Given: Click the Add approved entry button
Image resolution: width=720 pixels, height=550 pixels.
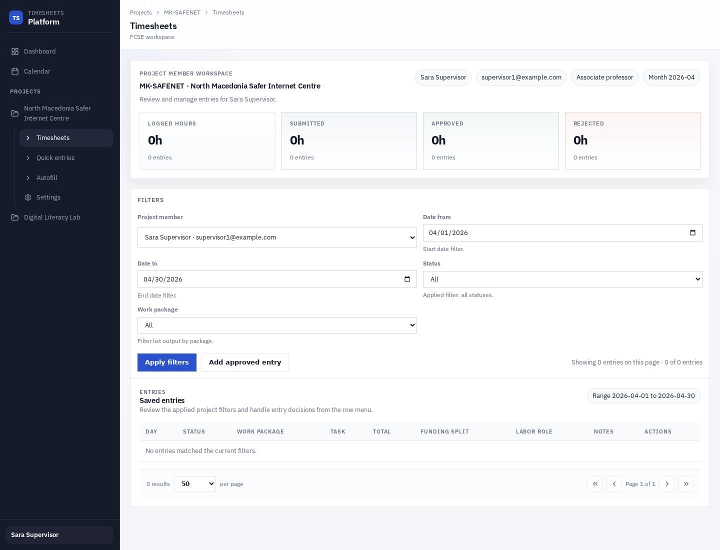Looking at the screenshot, I should tap(245, 362).
